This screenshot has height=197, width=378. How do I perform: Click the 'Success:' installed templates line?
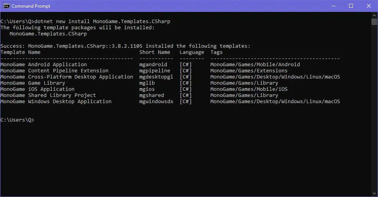click(125, 46)
